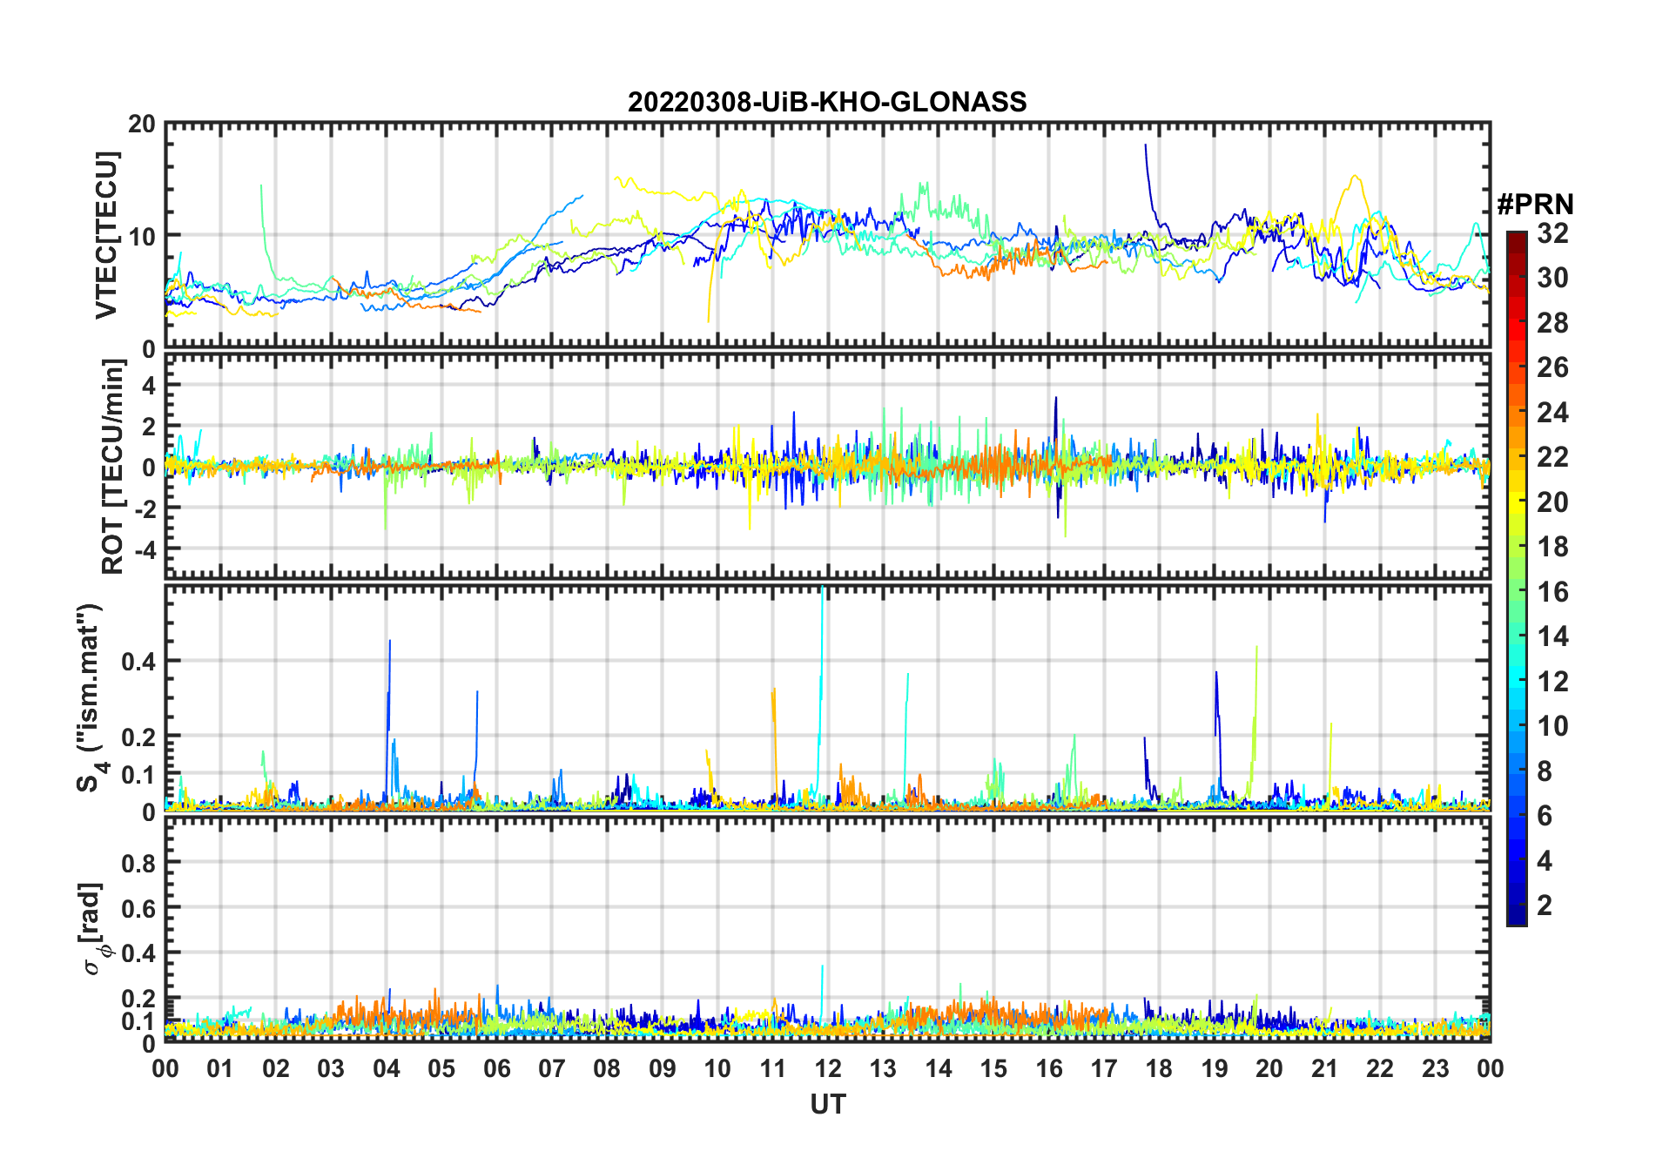Click the 21 hour tick on UT axis
The width and height of the screenshot is (1656, 1158).
click(x=1324, y=1068)
